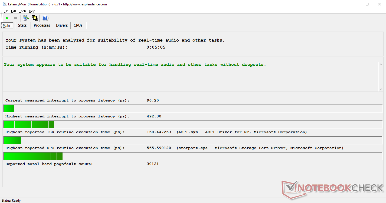The height and width of the screenshot is (203, 386).
Task: Open the options icon in the toolbar
Action: (26, 18)
